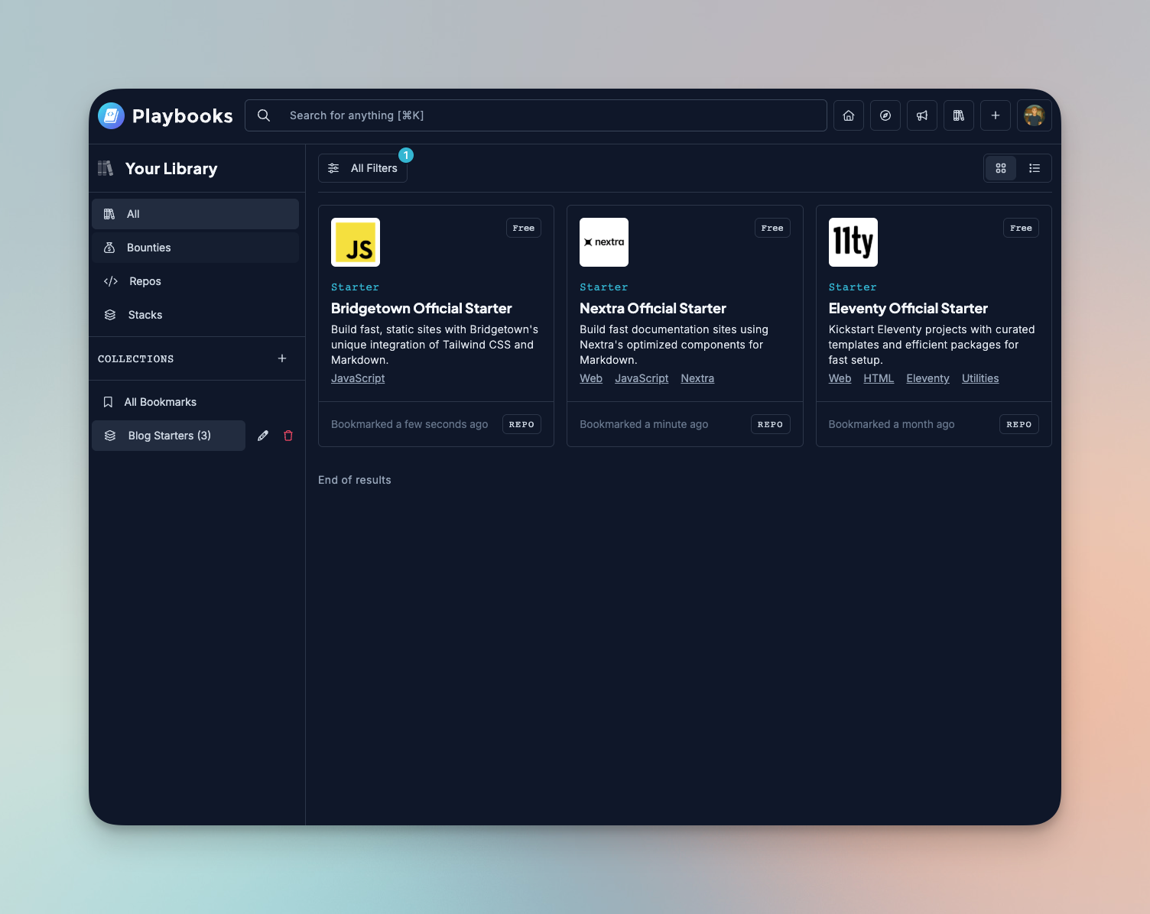The height and width of the screenshot is (914, 1150).
Task: Click Web tag on Eleventy card
Action: 840,378
